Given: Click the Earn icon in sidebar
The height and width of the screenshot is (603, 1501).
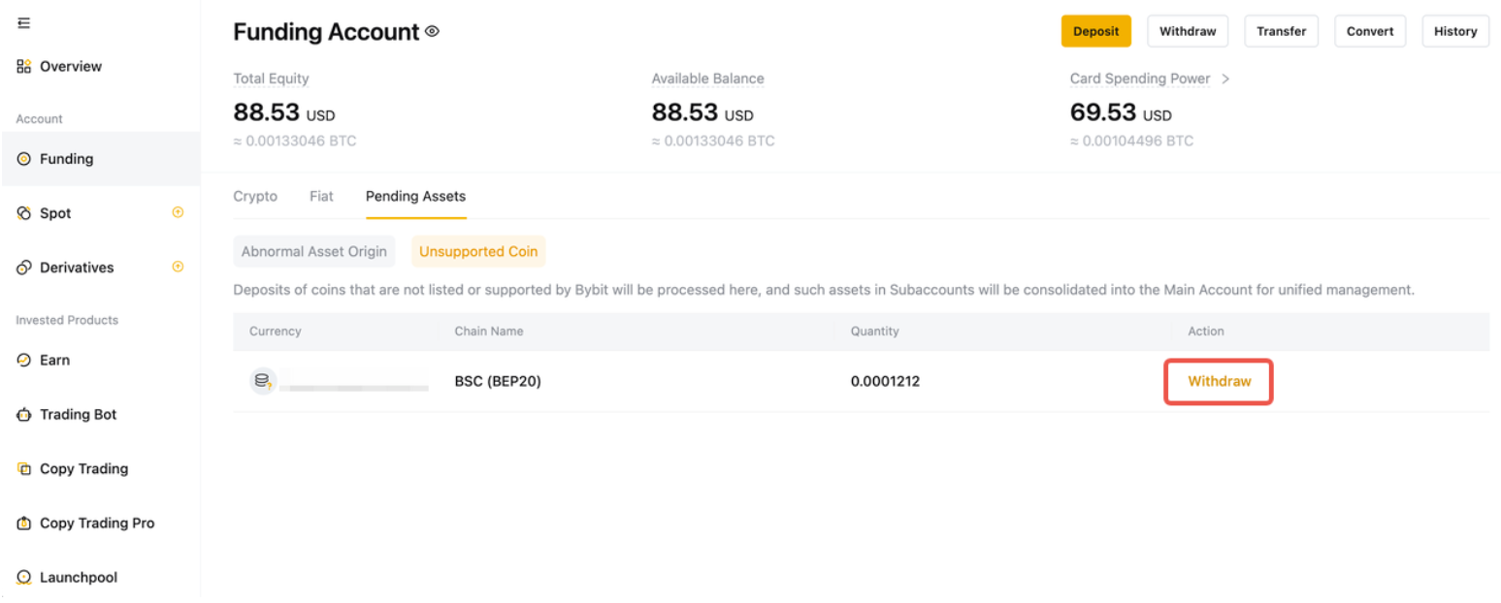Looking at the screenshot, I should (x=24, y=360).
